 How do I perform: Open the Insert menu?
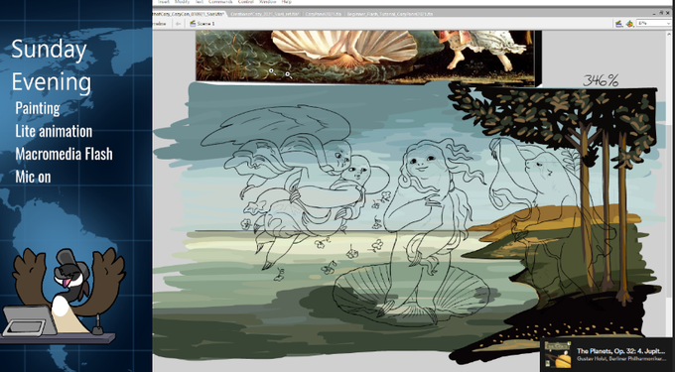pos(164,2)
